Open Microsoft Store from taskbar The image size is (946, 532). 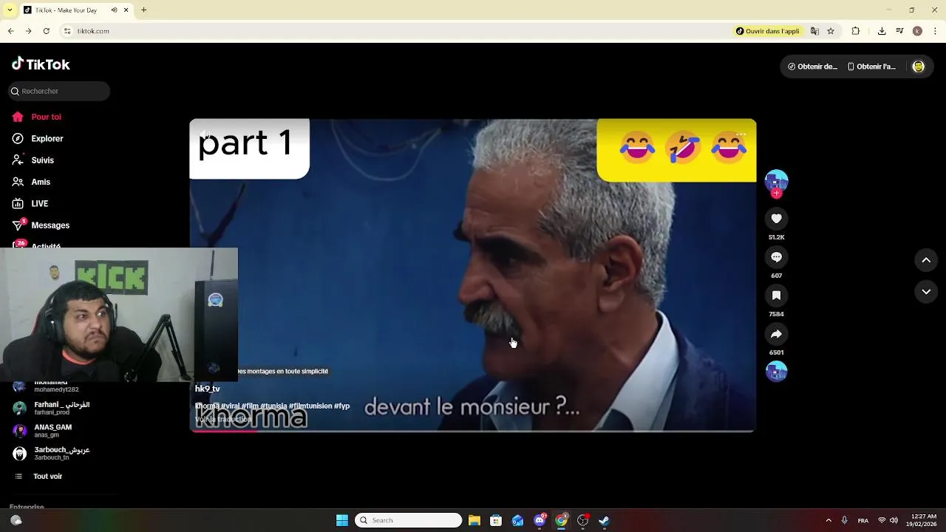point(496,520)
